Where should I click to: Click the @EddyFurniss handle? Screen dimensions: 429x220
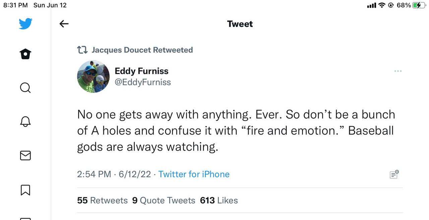point(143,82)
